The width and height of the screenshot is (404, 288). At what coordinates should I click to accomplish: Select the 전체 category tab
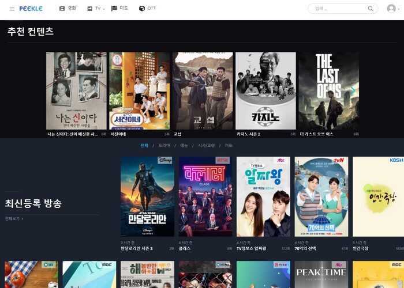(144, 145)
